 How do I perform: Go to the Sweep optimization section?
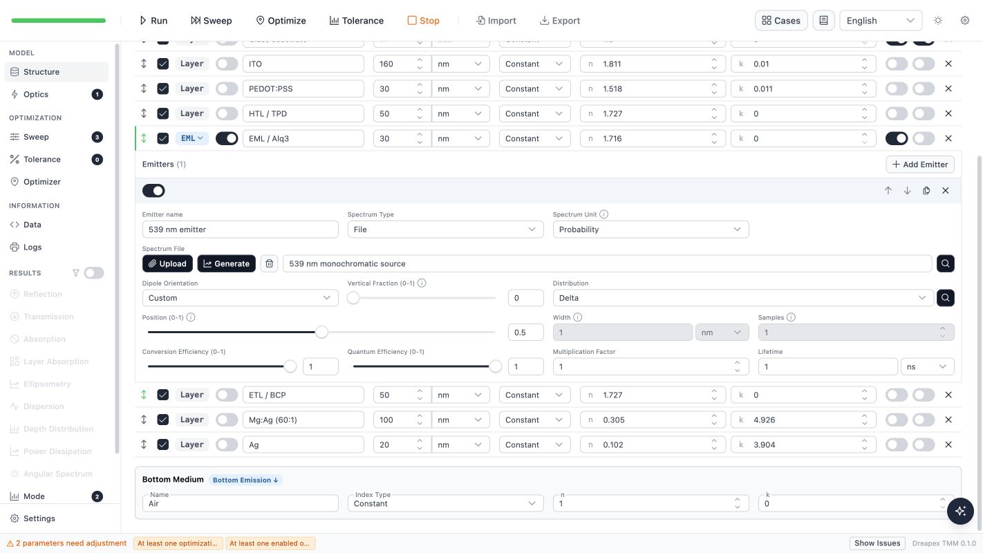coord(57,137)
